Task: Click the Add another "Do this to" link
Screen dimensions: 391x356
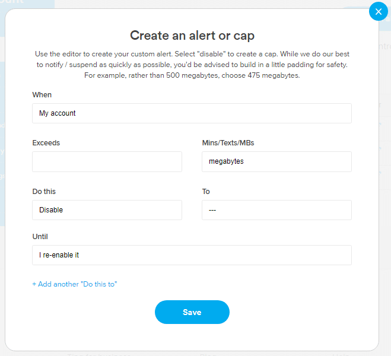Action: pyautogui.click(x=75, y=284)
